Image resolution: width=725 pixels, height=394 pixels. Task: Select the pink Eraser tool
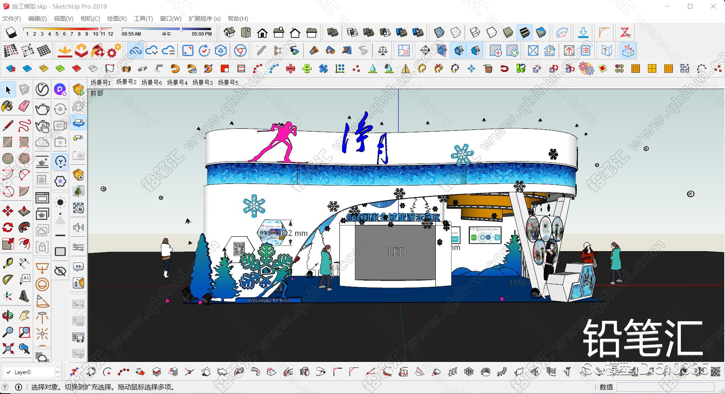coord(24,106)
